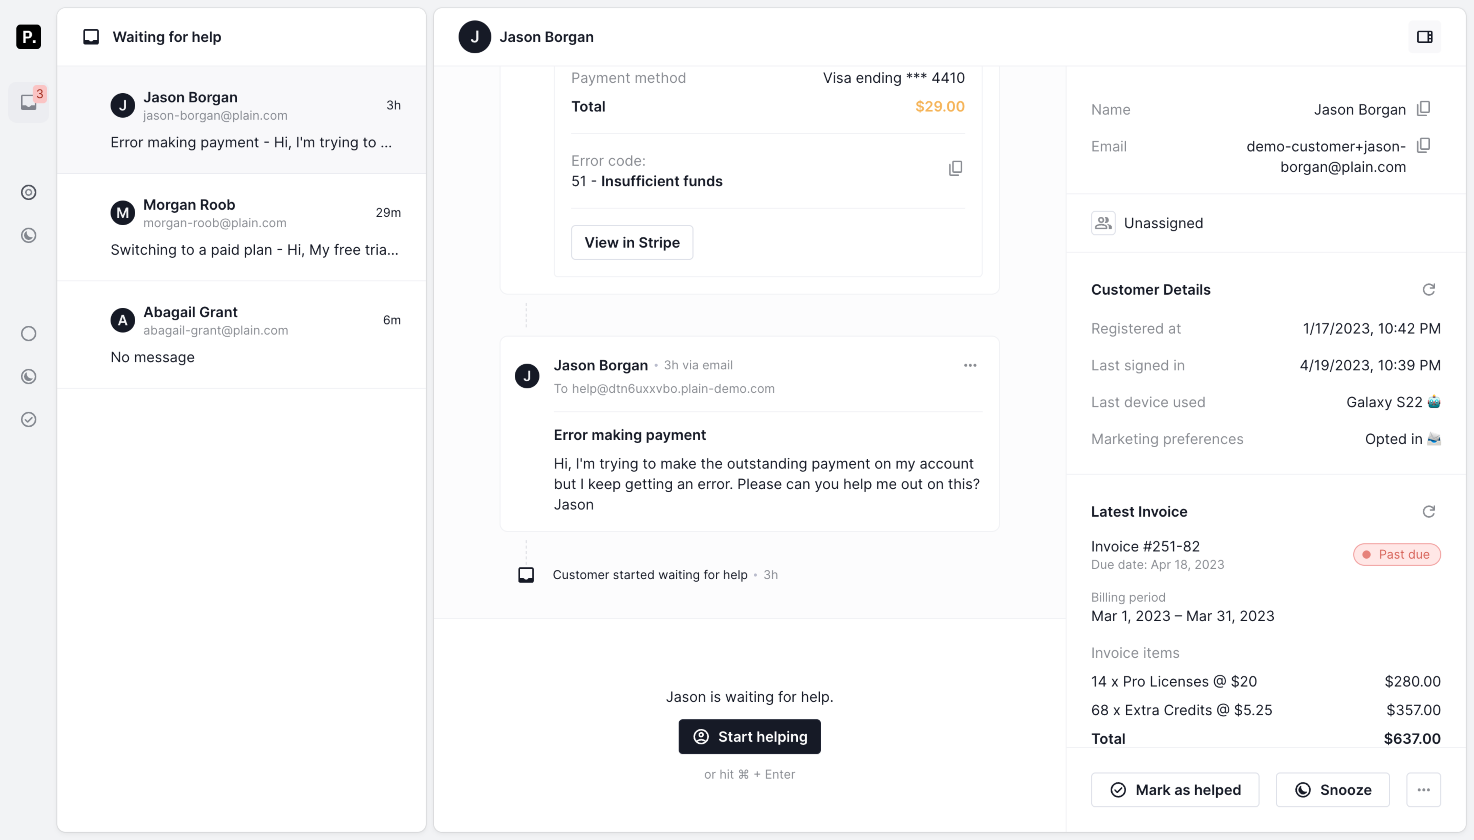Image resolution: width=1474 pixels, height=840 pixels.
Task: Click 'Due date: Apr 18, 2023' text
Action: pyautogui.click(x=1157, y=565)
